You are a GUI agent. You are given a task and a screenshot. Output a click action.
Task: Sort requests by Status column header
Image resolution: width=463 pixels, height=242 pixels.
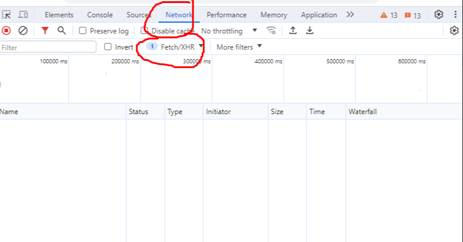[137, 112]
